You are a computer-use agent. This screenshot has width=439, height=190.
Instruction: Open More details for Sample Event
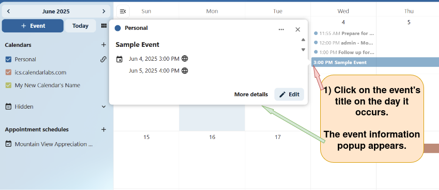click(x=251, y=94)
